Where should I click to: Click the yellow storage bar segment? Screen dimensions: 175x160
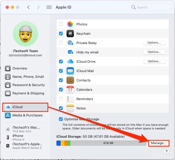[x=62, y=143]
